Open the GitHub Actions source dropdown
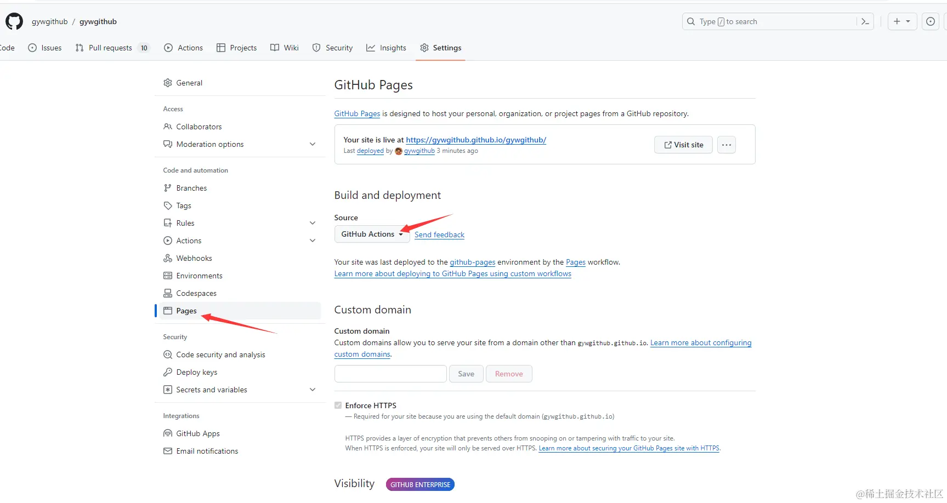The height and width of the screenshot is (503, 947). pyautogui.click(x=372, y=234)
